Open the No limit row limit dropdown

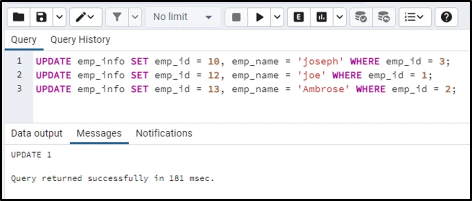[182, 17]
